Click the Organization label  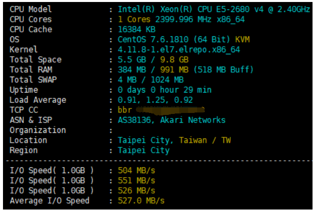tap(38, 130)
